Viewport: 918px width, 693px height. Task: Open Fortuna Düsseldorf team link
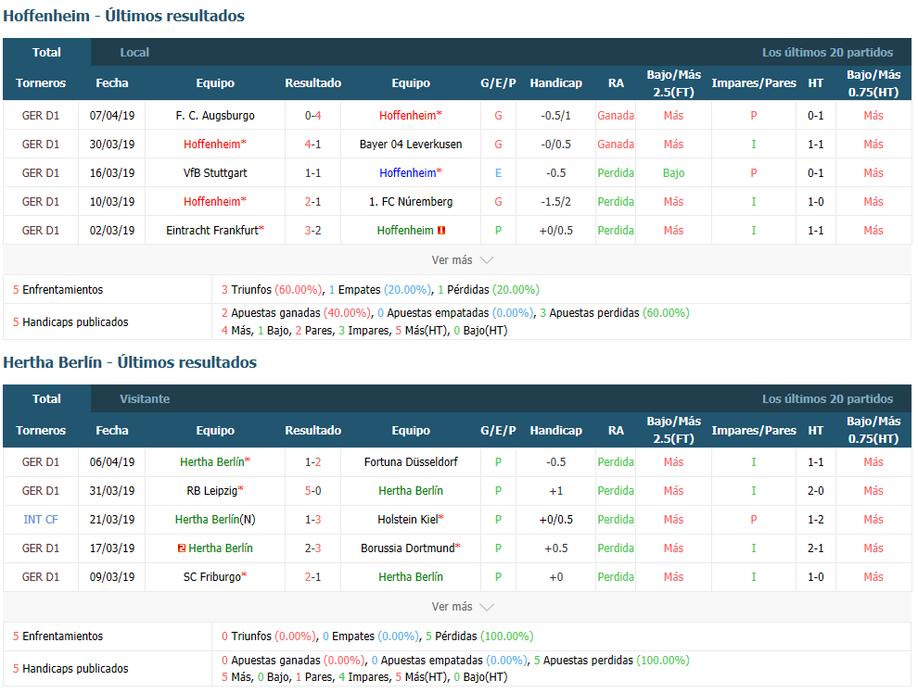pos(411,462)
